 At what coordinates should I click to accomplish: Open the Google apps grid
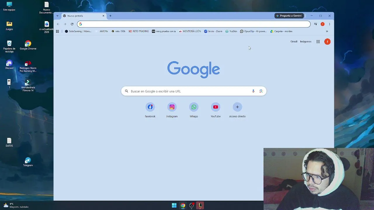point(318,41)
